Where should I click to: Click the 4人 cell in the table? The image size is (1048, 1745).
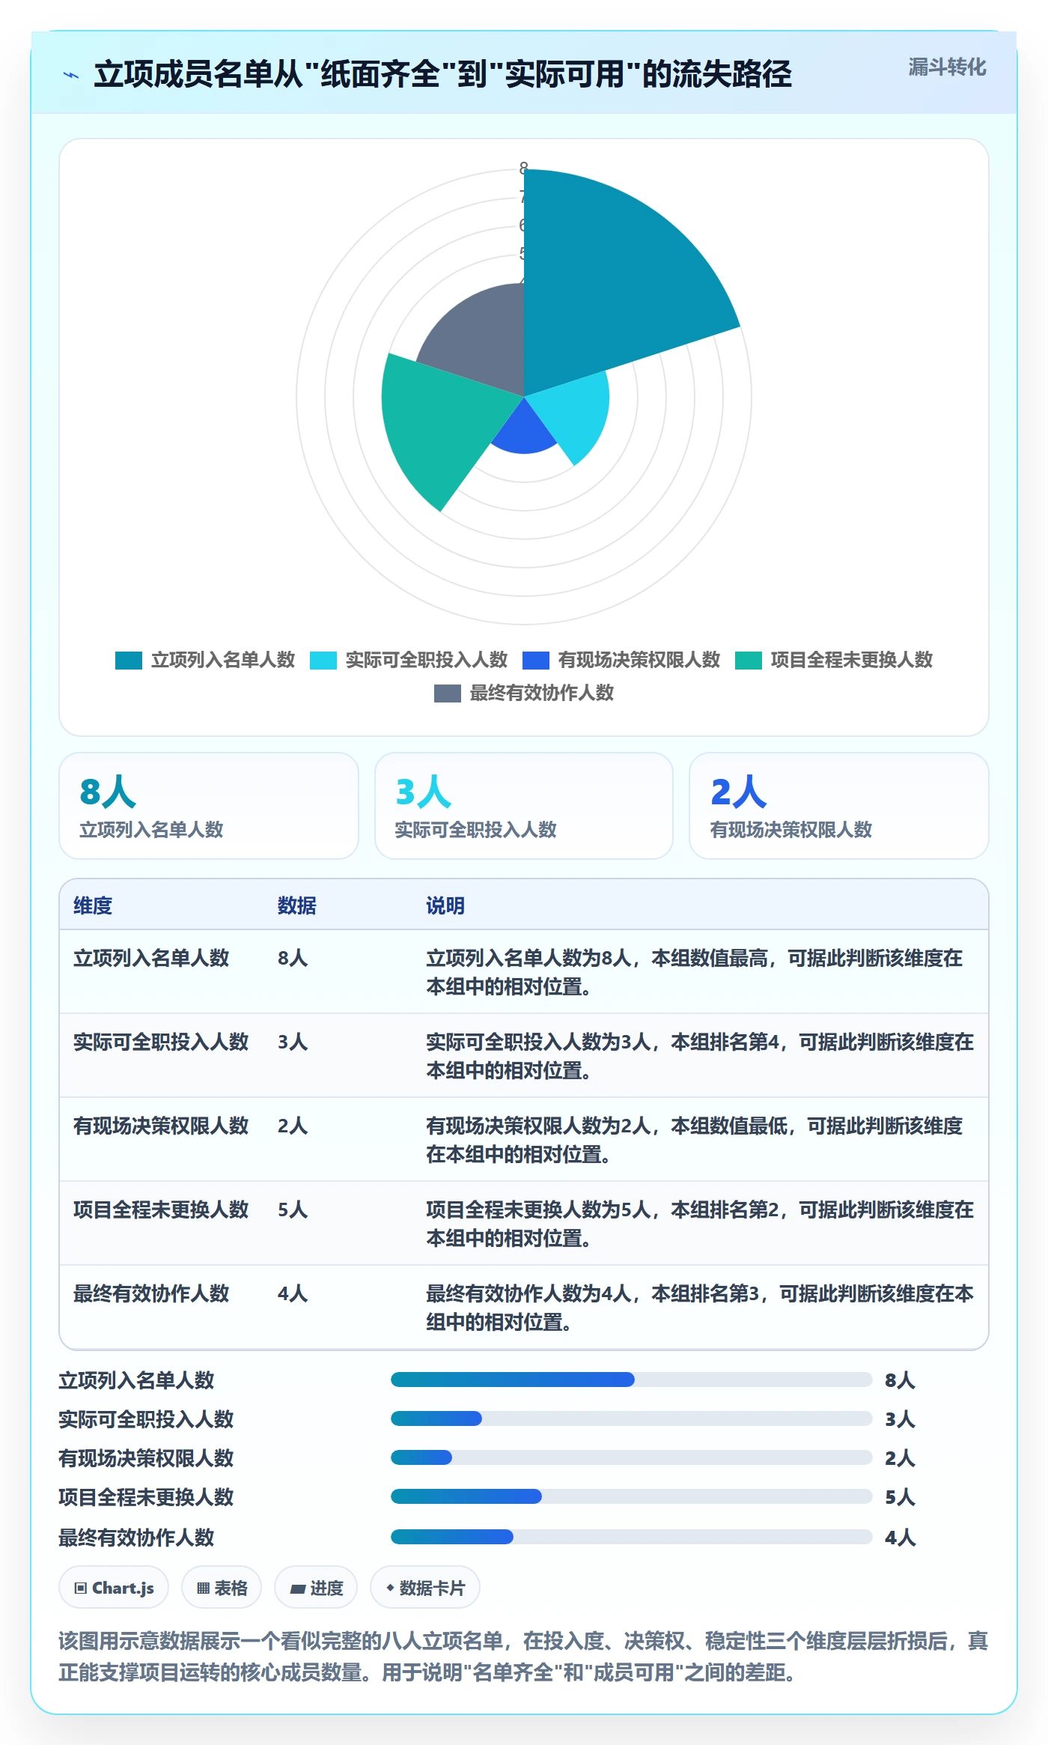click(293, 1293)
